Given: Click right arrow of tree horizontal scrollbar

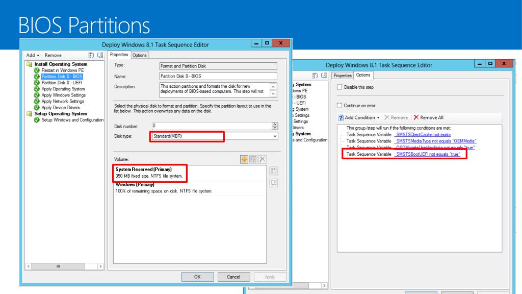Looking at the screenshot, I should point(100,266).
